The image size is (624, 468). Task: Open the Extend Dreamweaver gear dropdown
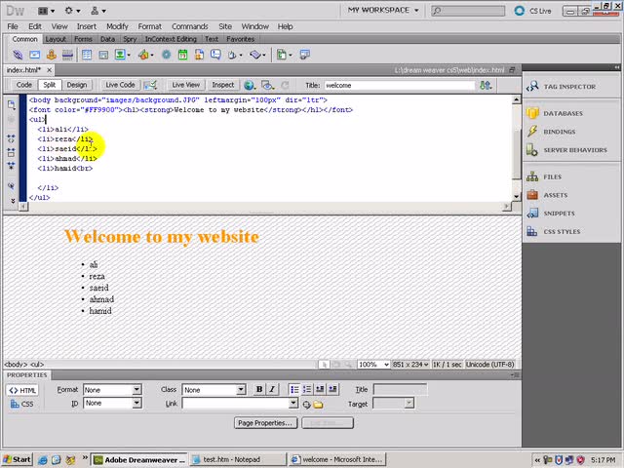72,11
